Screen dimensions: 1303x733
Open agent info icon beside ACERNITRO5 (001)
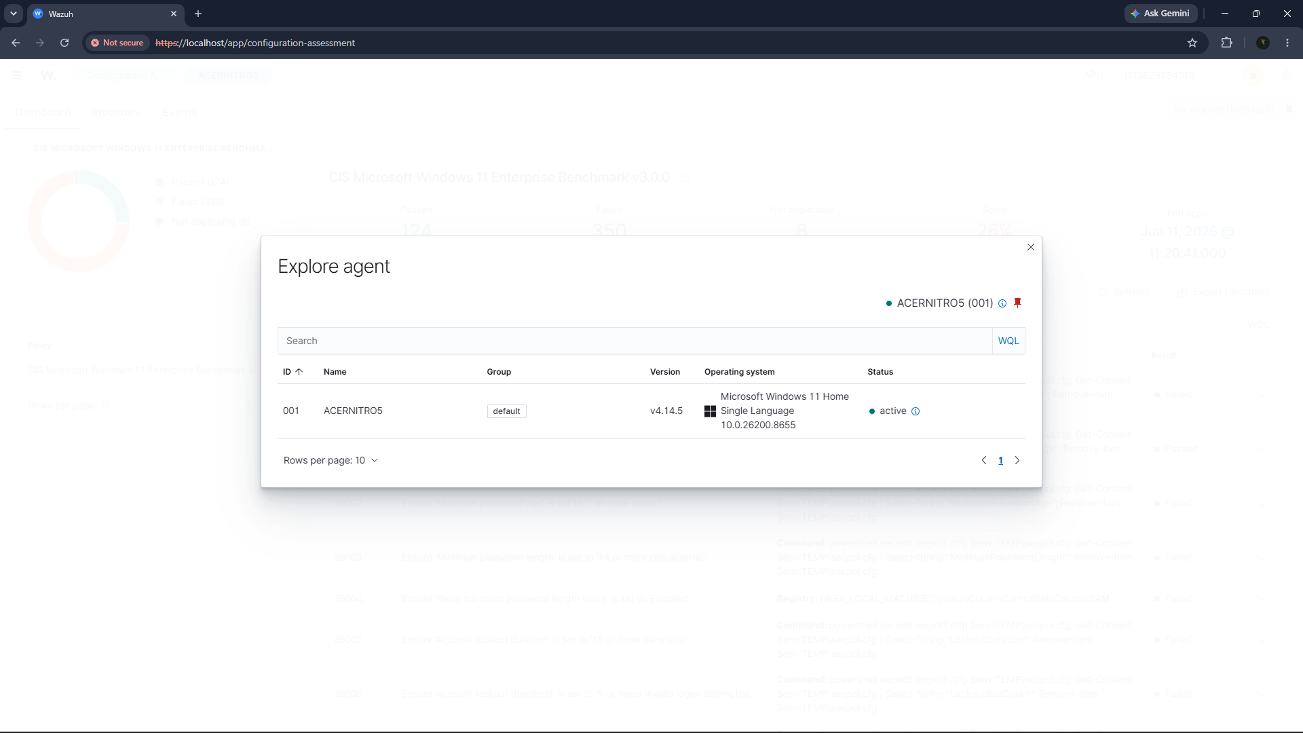(1002, 303)
